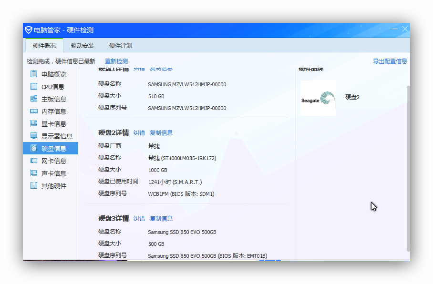Image resolution: width=433 pixels, height=284 pixels.
Task: Click the Seagate brand logo thumbnail
Action: (x=318, y=98)
